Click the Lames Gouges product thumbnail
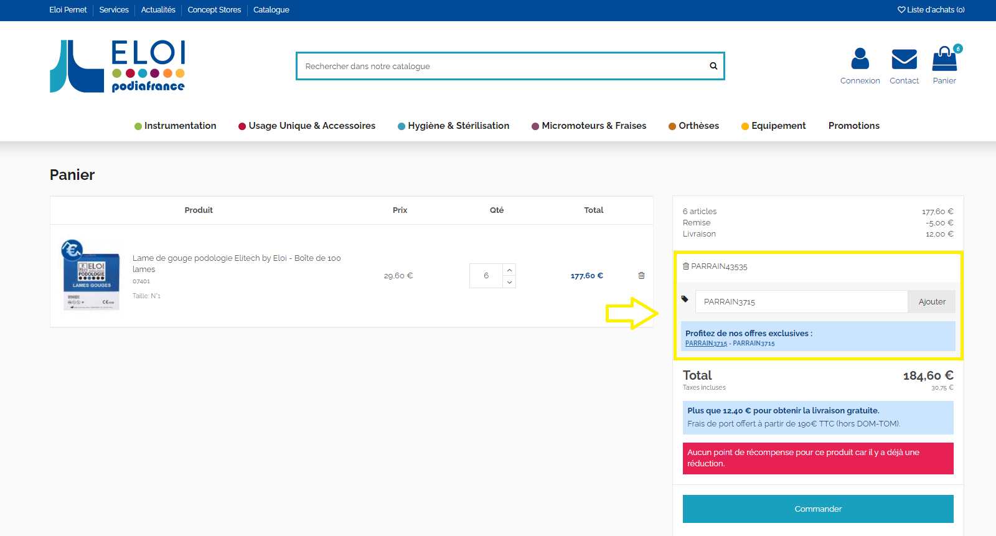 (91, 275)
